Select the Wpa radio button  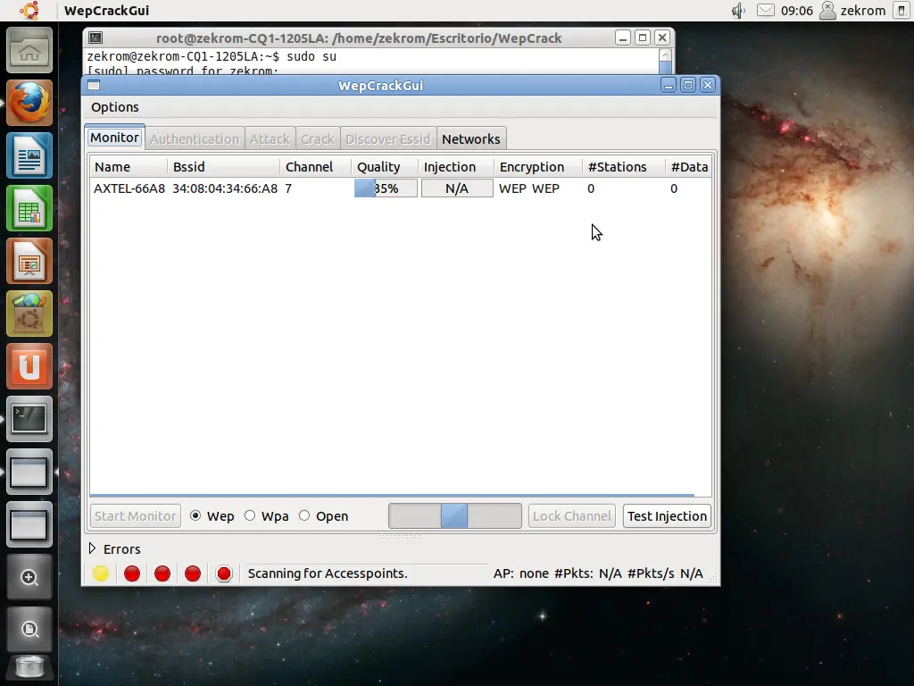click(250, 515)
